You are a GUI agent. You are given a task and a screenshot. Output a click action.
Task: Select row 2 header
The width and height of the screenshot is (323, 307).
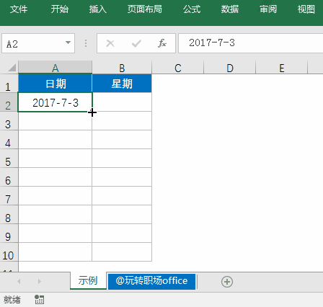9,102
